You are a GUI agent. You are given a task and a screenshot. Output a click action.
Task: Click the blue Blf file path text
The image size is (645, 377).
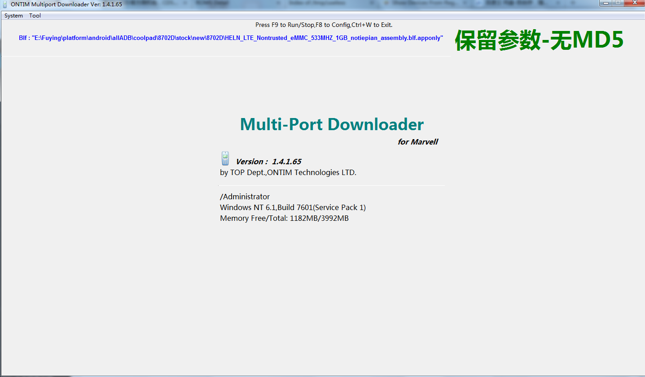[x=231, y=38]
